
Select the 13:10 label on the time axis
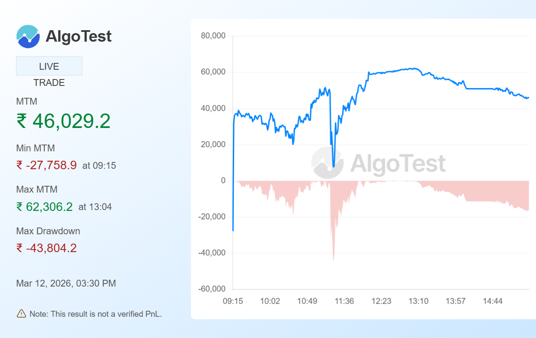pyautogui.click(x=418, y=301)
